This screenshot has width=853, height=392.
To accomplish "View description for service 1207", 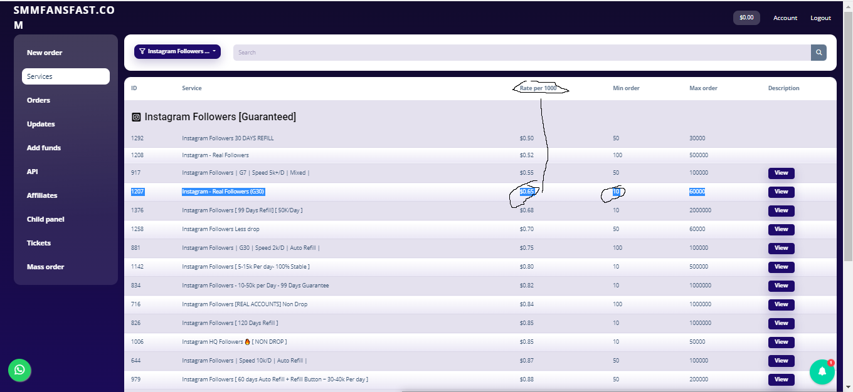I will 781,192.
